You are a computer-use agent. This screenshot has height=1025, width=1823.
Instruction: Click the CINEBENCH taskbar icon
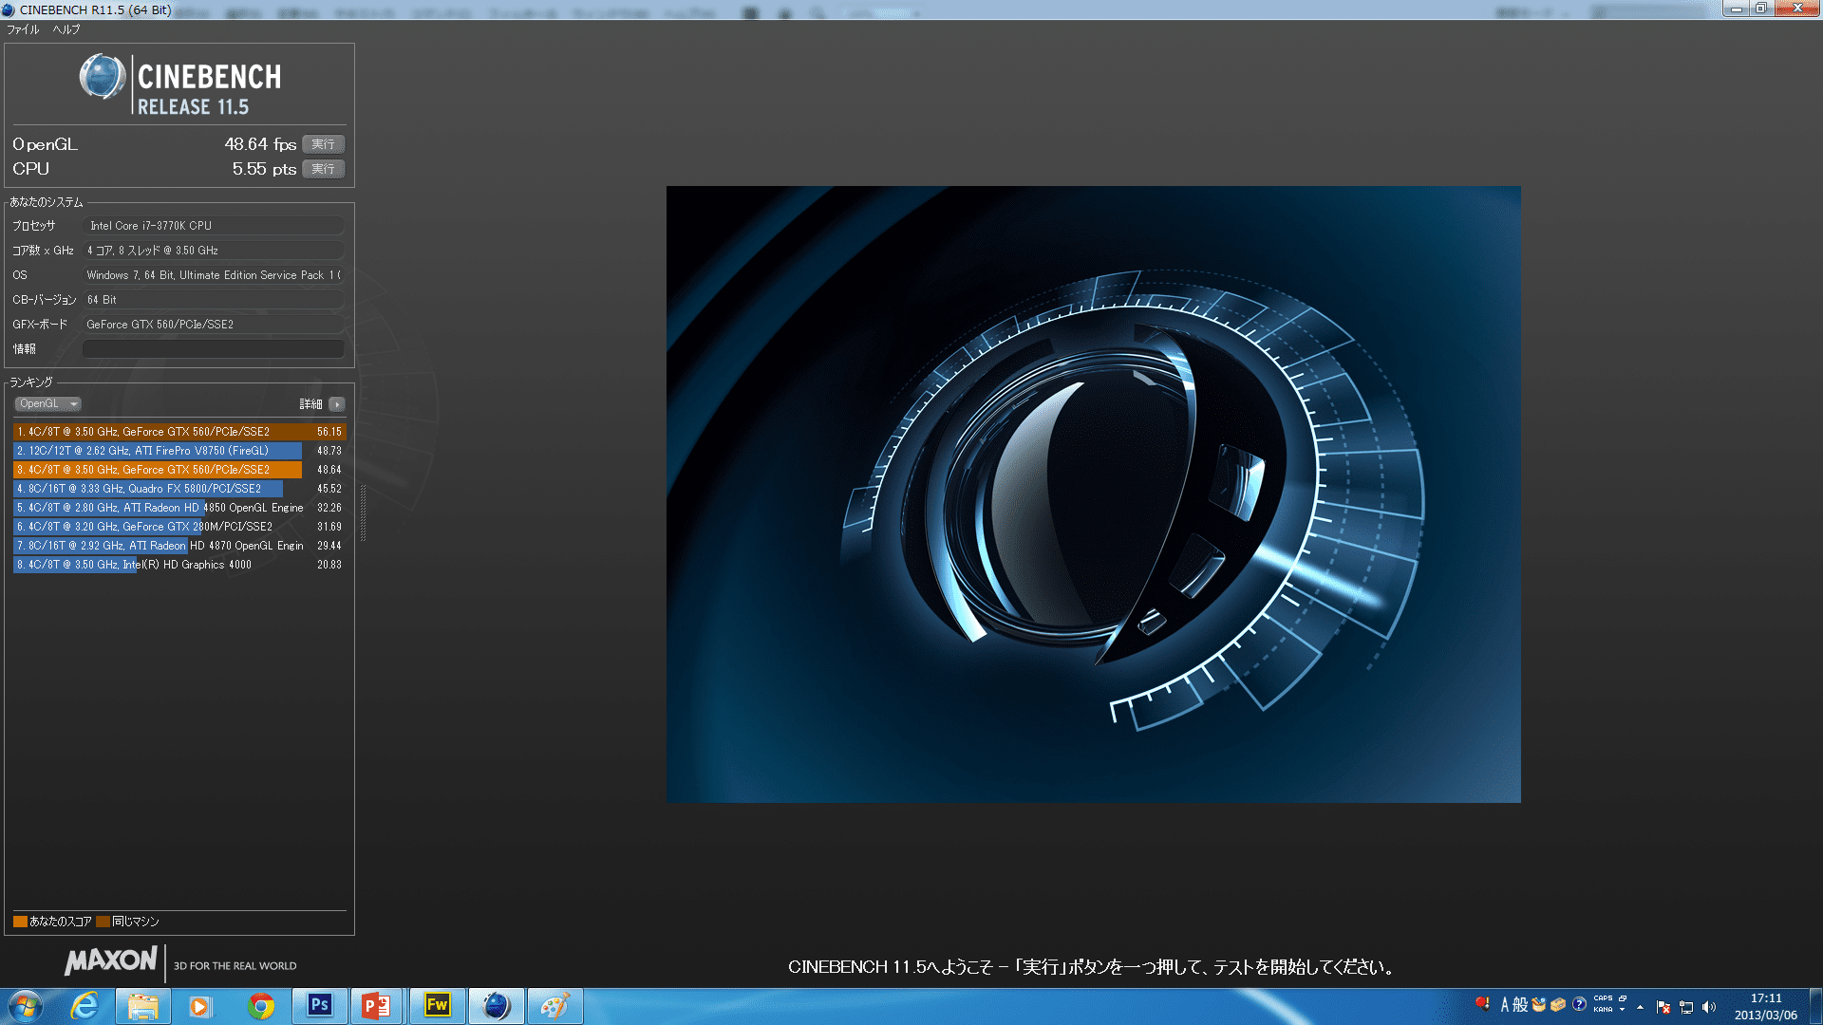(x=496, y=1006)
